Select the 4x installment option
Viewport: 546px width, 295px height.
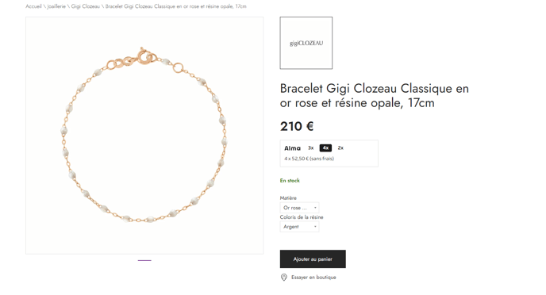pos(325,147)
